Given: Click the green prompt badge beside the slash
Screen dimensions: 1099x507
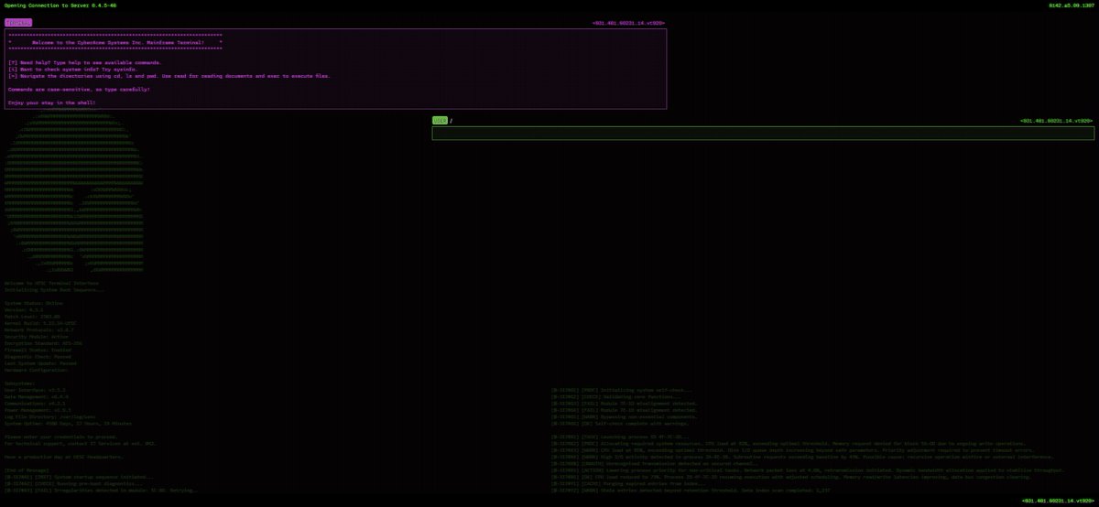Looking at the screenshot, I should pyautogui.click(x=440, y=121).
